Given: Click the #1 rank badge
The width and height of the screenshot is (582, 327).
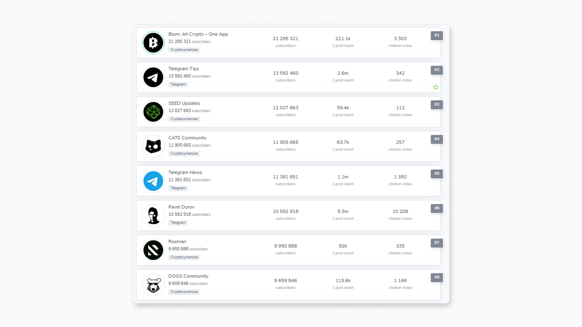Looking at the screenshot, I should coord(436,35).
